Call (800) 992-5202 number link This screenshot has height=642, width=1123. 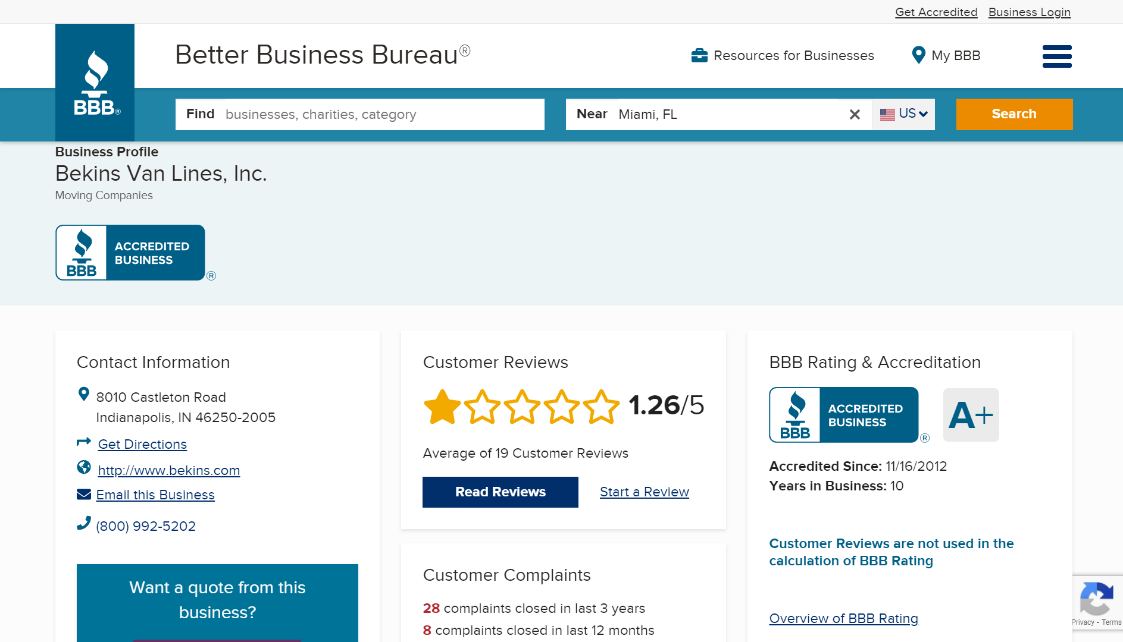coord(146,526)
